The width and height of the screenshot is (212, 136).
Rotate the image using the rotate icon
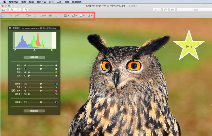click(165, 10)
